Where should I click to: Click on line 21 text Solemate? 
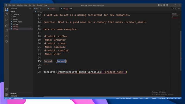[60, 47]
